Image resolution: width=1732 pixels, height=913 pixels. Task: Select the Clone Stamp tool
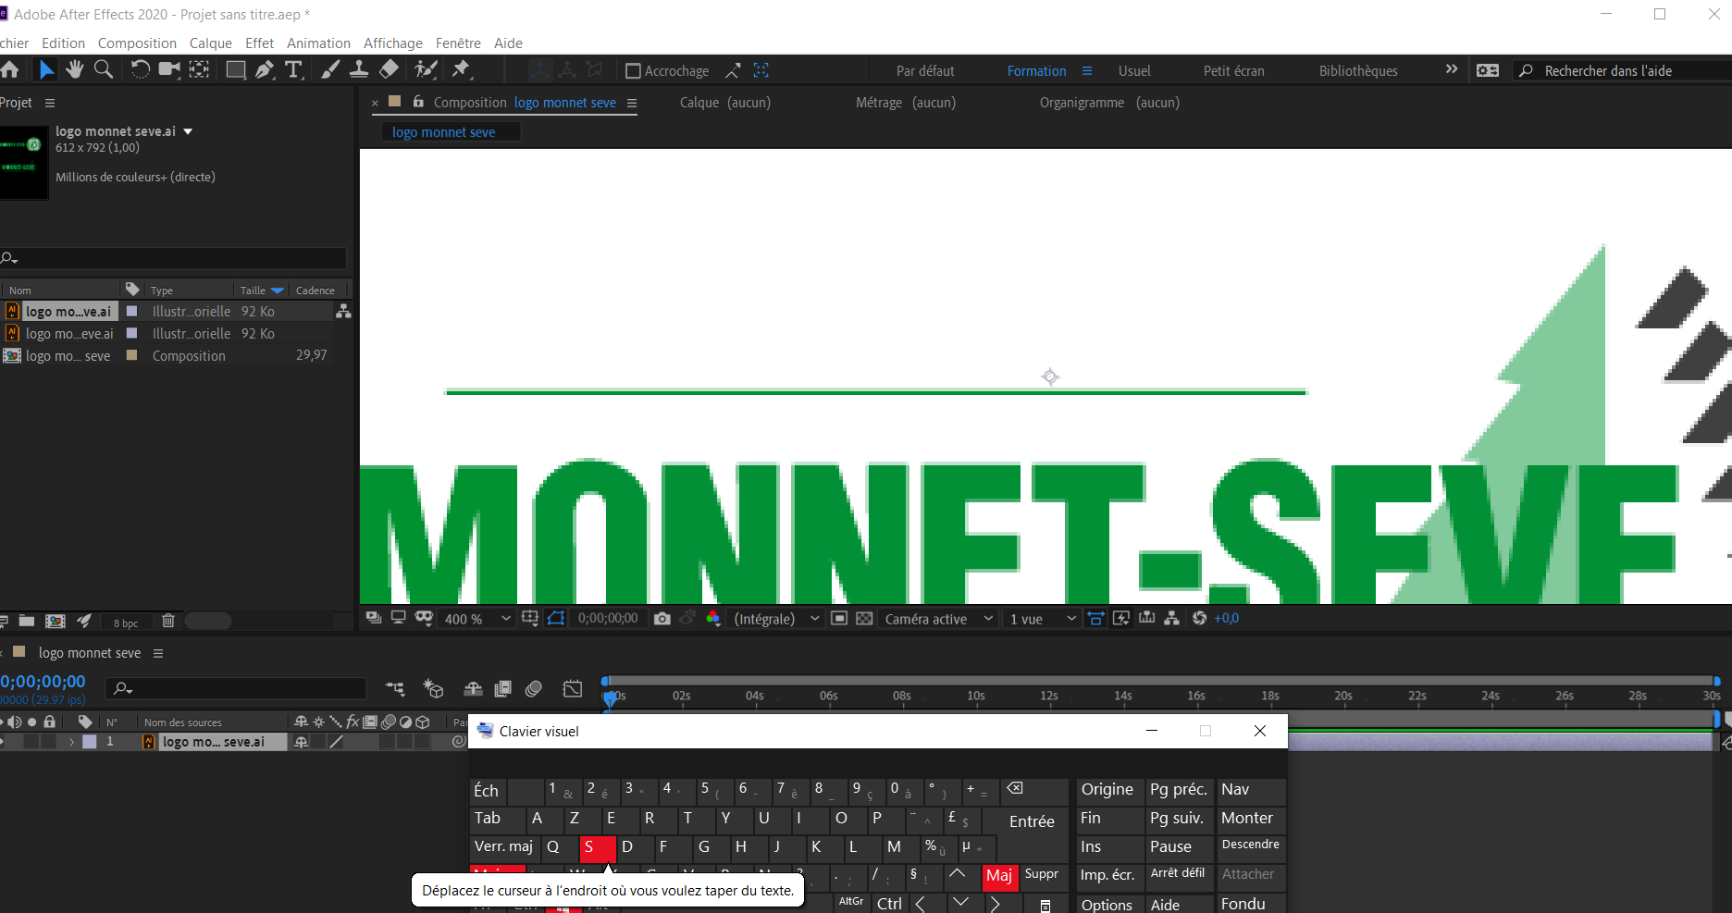pos(359,69)
